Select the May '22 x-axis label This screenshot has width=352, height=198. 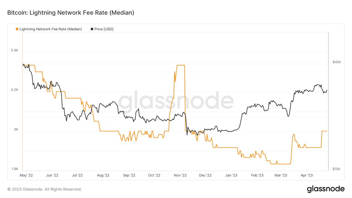point(26,175)
